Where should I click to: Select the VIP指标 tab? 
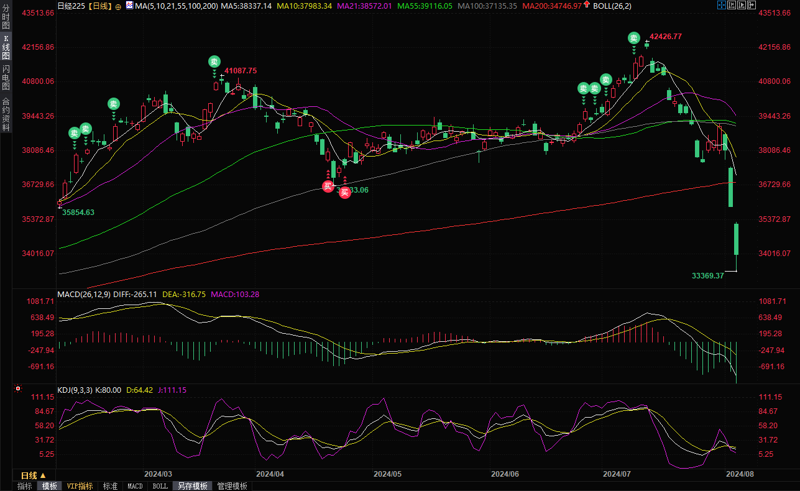pos(80,486)
